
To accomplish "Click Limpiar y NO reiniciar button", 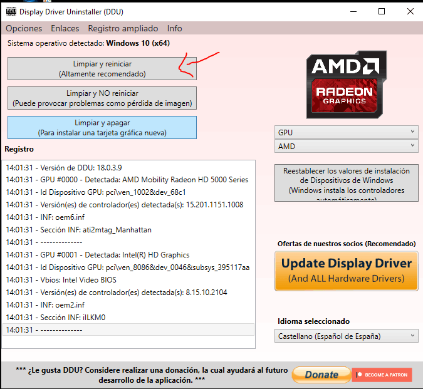I will [x=102, y=98].
